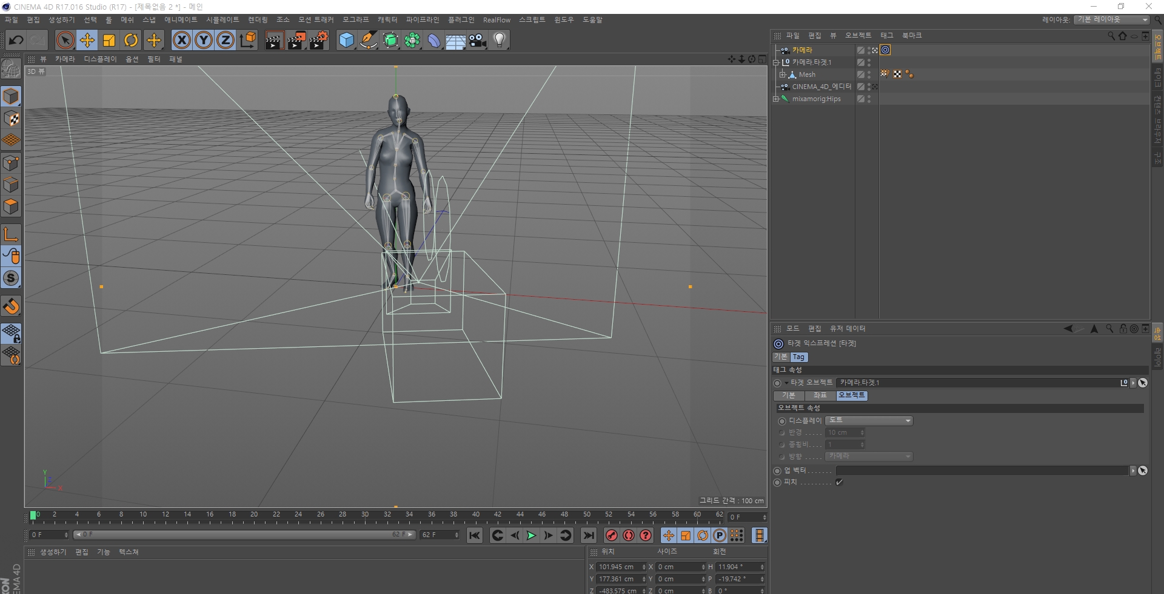Collapse the 카메라.타겟.1 tree node
1164x594 pixels.
[775, 62]
